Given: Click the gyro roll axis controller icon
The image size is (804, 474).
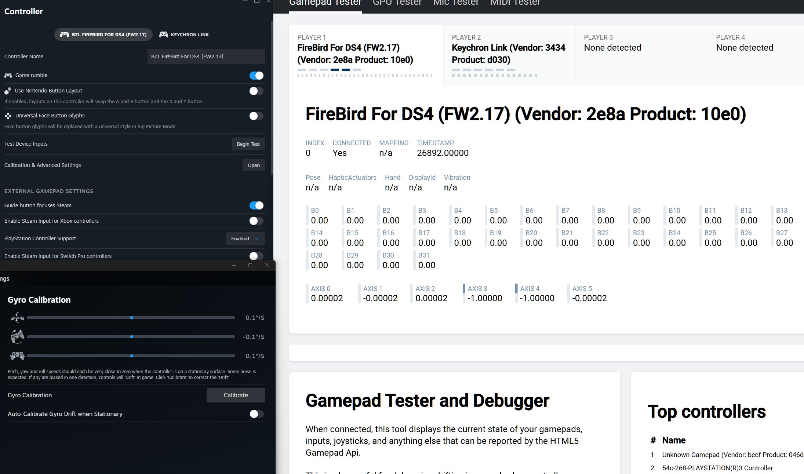Looking at the screenshot, I should [x=17, y=355].
